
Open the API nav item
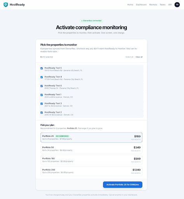(x=170, y=5)
